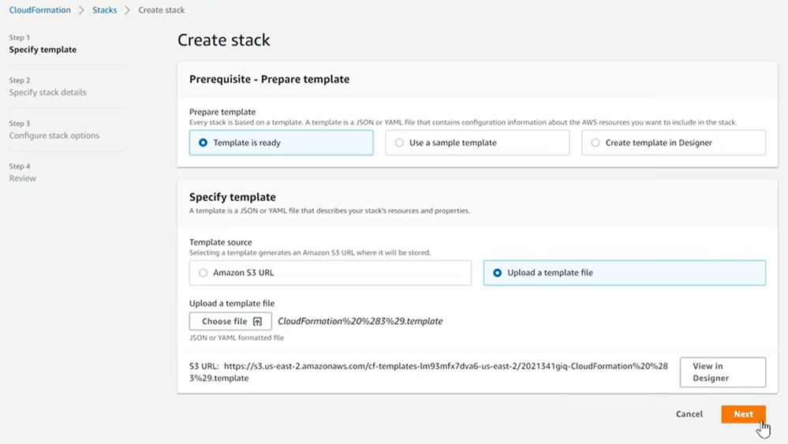Screen dimensions: 788x444
Task: Click the 'Prepare template' label
Action: (222, 112)
